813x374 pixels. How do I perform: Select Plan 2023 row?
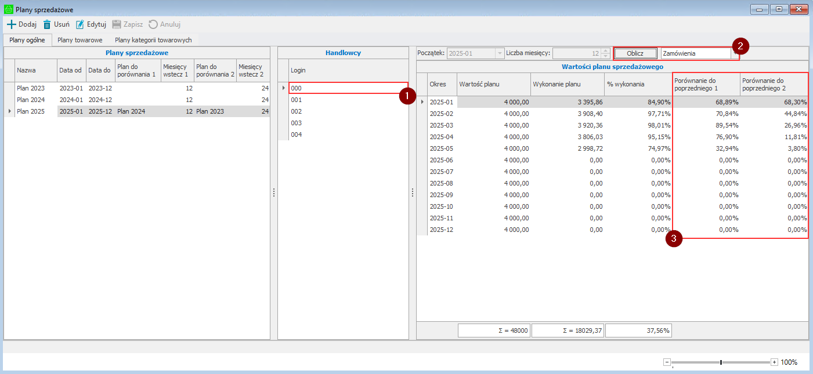tap(30, 88)
